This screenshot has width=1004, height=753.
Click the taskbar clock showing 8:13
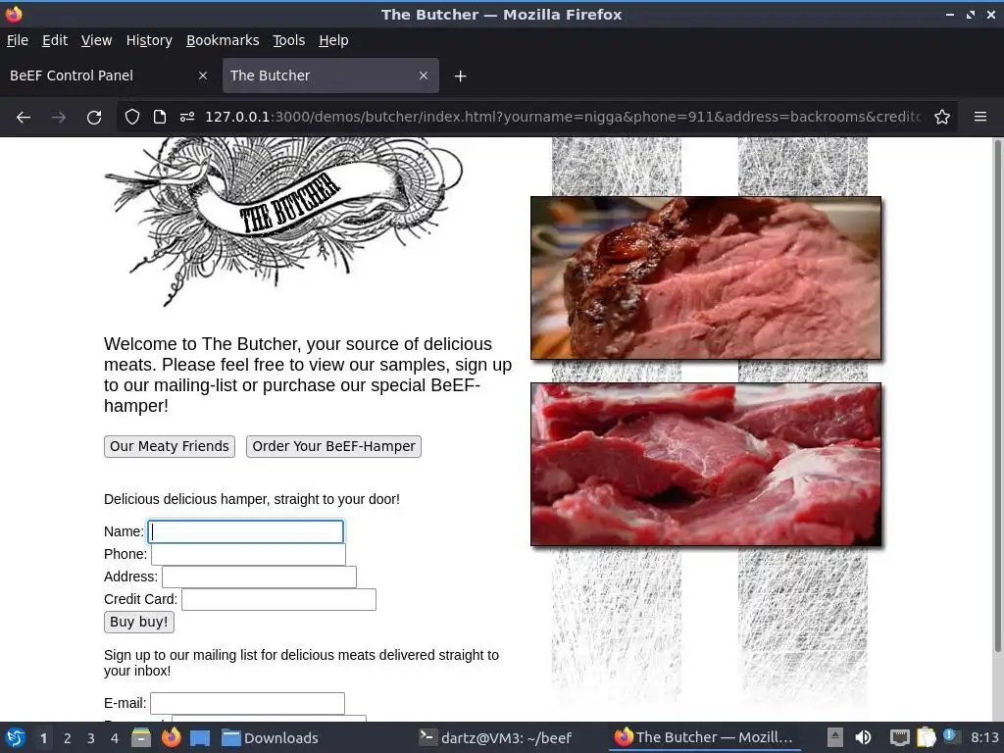pyautogui.click(x=984, y=737)
